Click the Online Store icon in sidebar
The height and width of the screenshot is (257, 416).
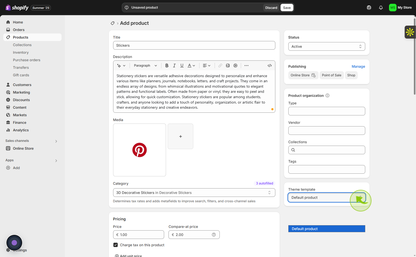click(8, 148)
